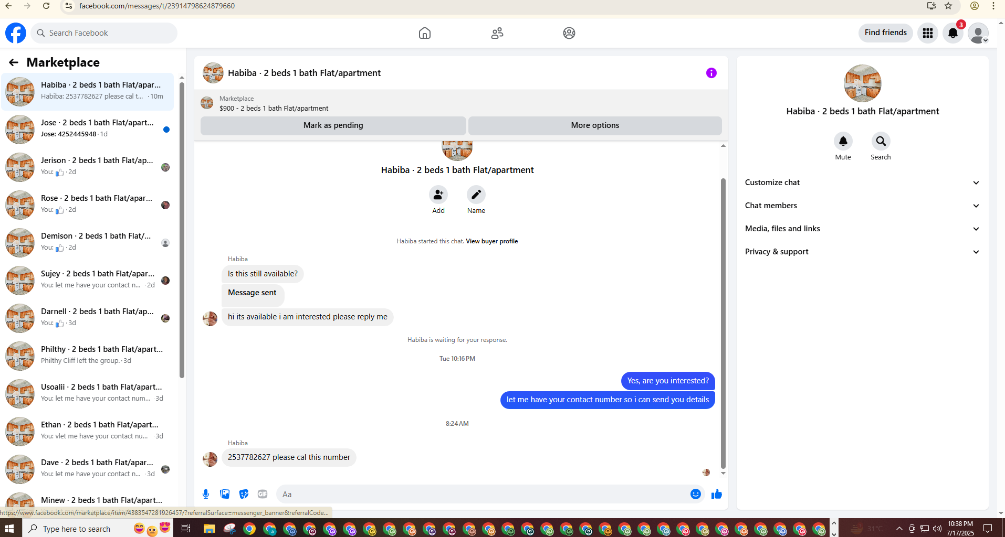Screen dimensions: 1005x537
Task: Expand Customize chat section
Action: click(x=862, y=182)
